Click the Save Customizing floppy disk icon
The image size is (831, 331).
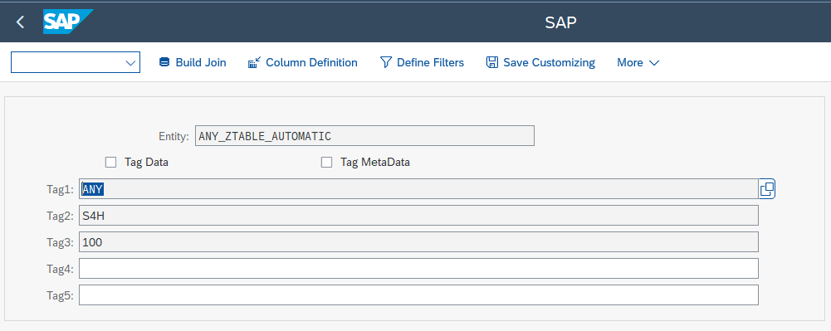tap(491, 62)
